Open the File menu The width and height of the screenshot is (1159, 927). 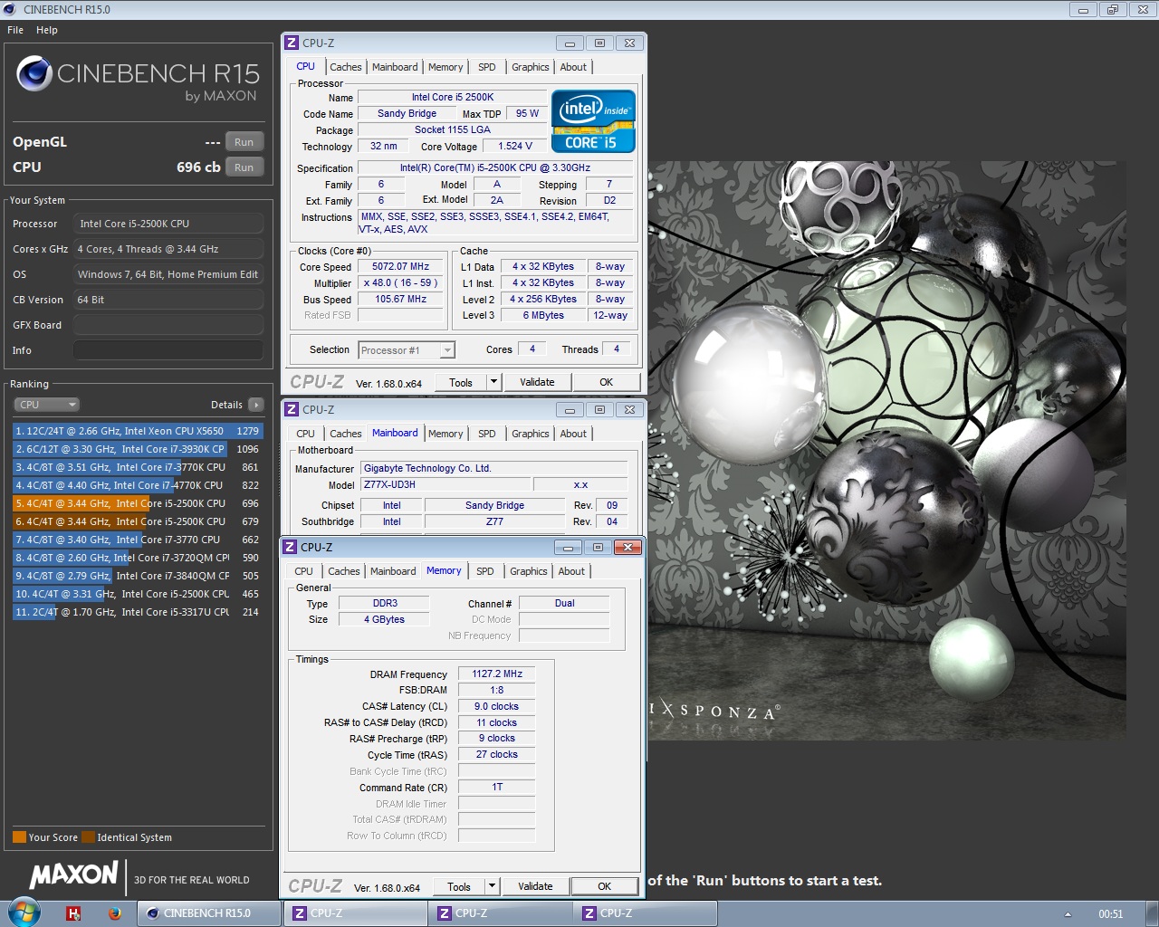coord(15,30)
